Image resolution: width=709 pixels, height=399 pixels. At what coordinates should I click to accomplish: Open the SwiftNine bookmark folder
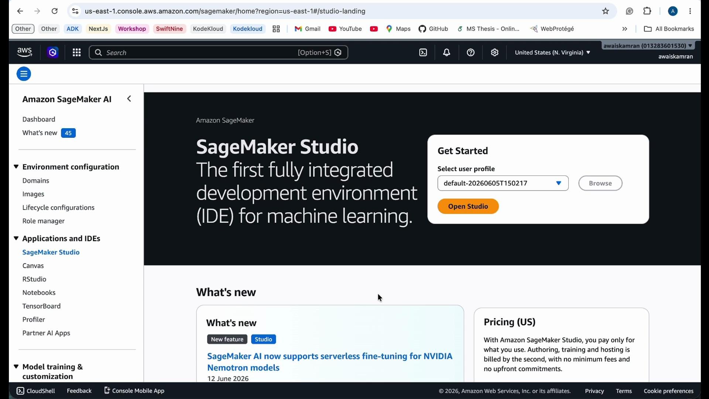[x=169, y=29]
